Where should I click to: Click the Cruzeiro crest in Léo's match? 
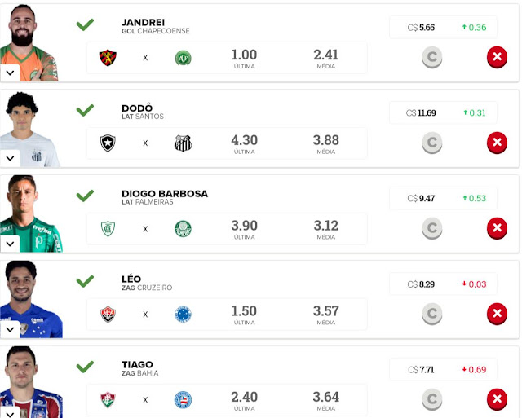tap(183, 315)
